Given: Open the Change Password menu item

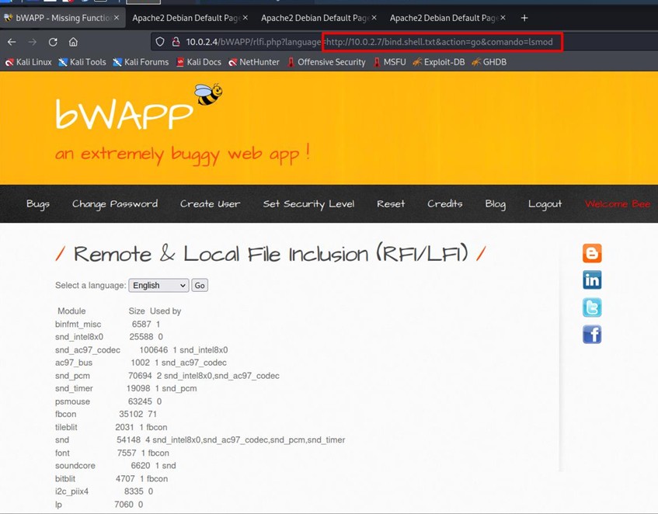Looking at the screenshot, I should [115, 203].
